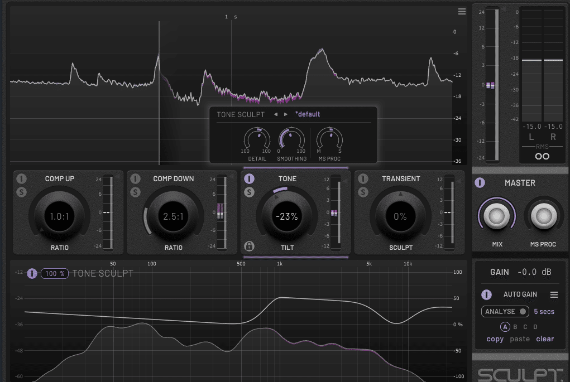Click the paste link
Screen dimensions: 570x382
click(520, 339)
